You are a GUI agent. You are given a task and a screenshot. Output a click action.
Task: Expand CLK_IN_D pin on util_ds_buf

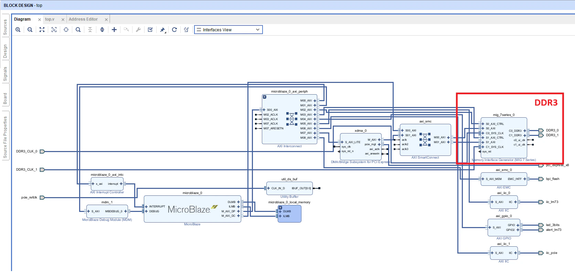click(268, 188)
